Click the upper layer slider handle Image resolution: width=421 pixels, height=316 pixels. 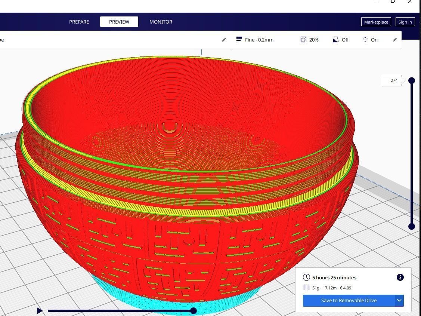point(412,80)
